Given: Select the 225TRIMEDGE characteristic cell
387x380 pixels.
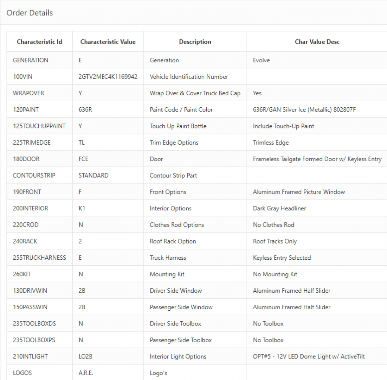Looking at the screenshot, I should 32,142.
